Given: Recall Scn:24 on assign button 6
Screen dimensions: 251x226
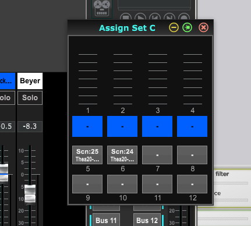Looking at the screenshot, I should coord(122,155).
